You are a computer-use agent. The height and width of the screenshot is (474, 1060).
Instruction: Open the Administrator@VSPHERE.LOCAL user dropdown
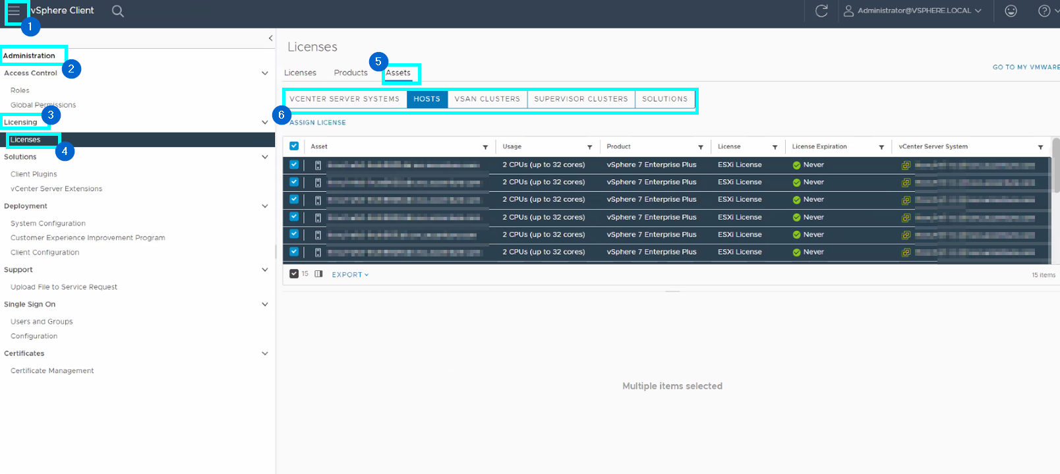pos(919,11)
